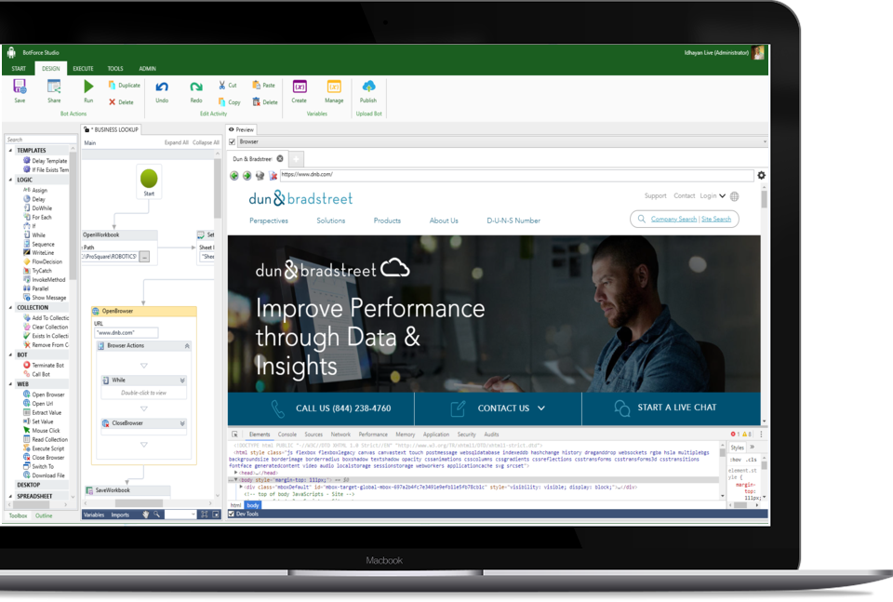
Task: Publish the bot with the cloud icon
Action: pyautogui.click(x=368, y=87)
